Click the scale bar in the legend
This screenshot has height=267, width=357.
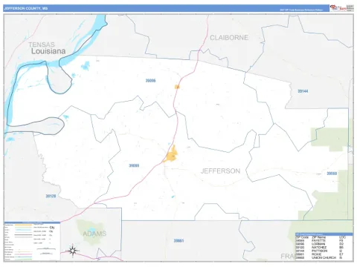[46, 248]
